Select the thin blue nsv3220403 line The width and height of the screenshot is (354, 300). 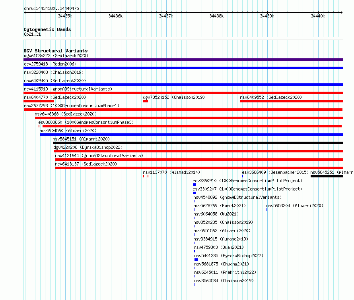pos(183,76)
